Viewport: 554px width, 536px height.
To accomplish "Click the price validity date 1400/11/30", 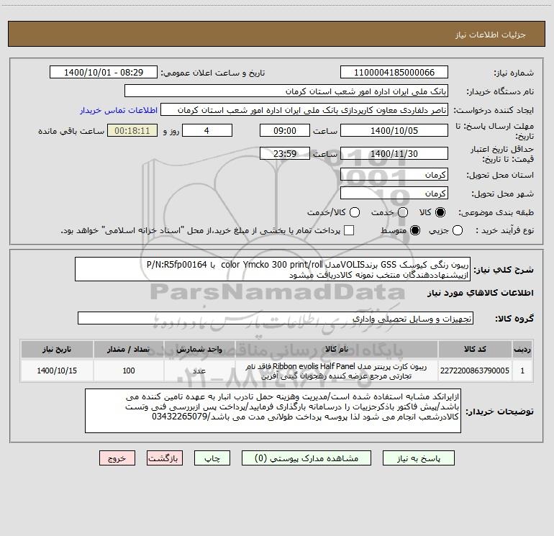I will (x=394, y=154).
